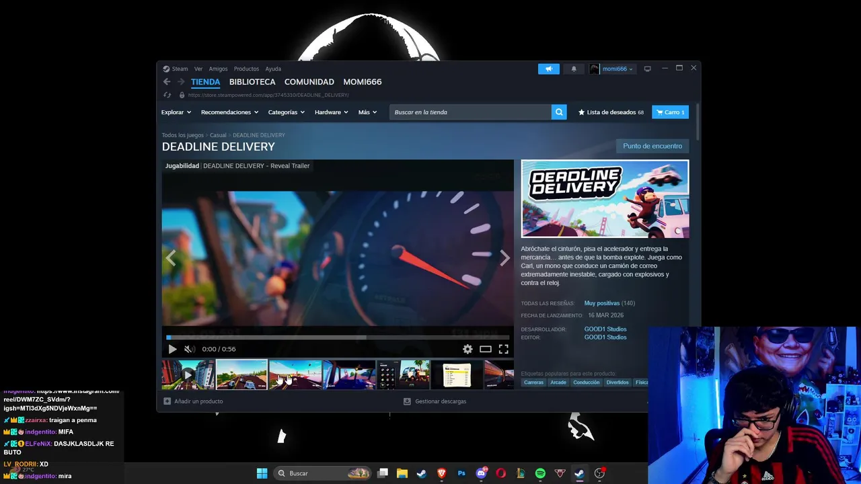Open Spotify from the taskbar
Screen dimensions: 861x484
pyautogui.click(x=540, y=473)
